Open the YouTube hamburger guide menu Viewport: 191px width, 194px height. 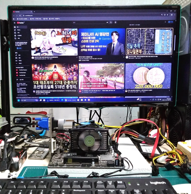click(15, 23)
